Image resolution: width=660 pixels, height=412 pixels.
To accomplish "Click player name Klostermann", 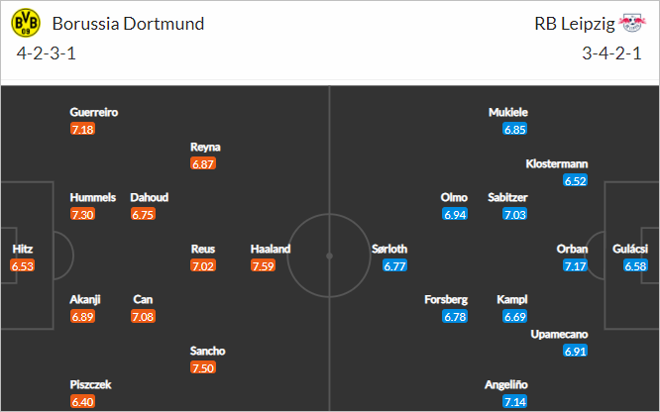I will [557, 163].
